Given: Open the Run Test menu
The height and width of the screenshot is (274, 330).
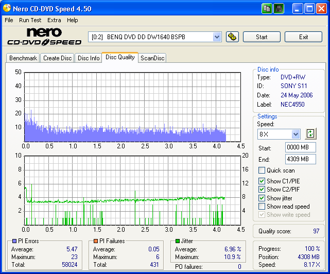Looking at the screenshot, I should coord(30,20).
